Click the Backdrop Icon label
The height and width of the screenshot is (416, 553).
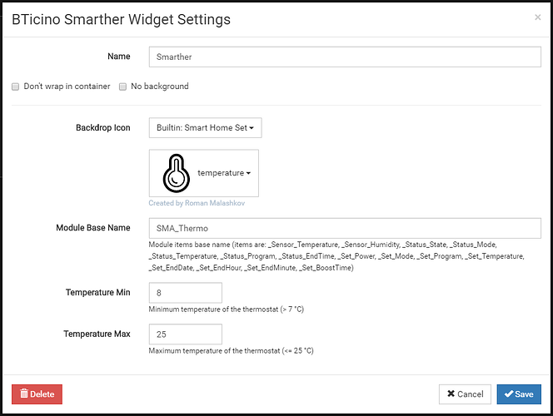[x=103, y=127]
